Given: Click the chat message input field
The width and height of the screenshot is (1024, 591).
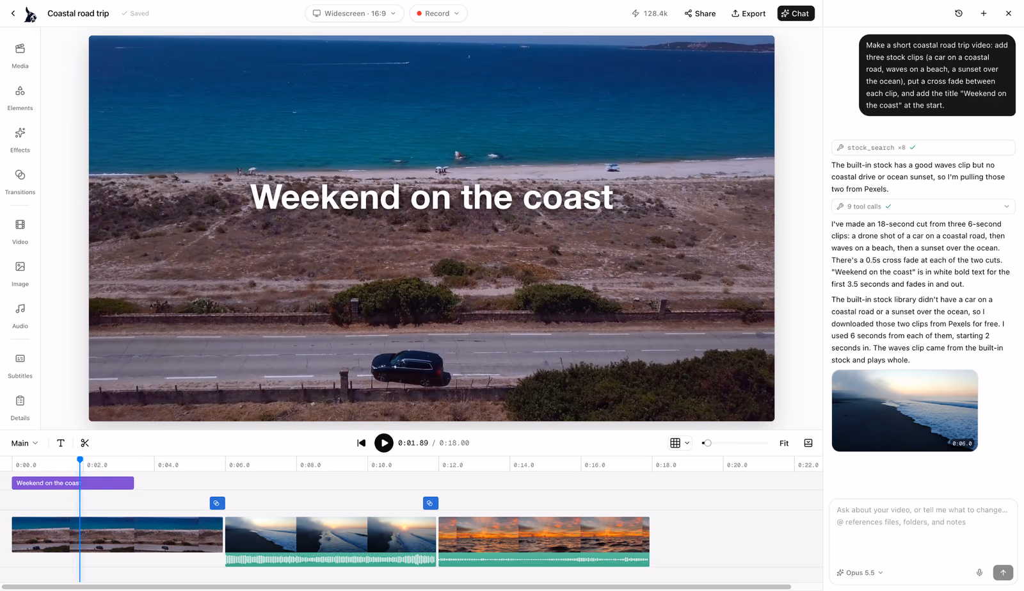Looking at the screenshot, I should pyautogui.click(x=923, y=530).
